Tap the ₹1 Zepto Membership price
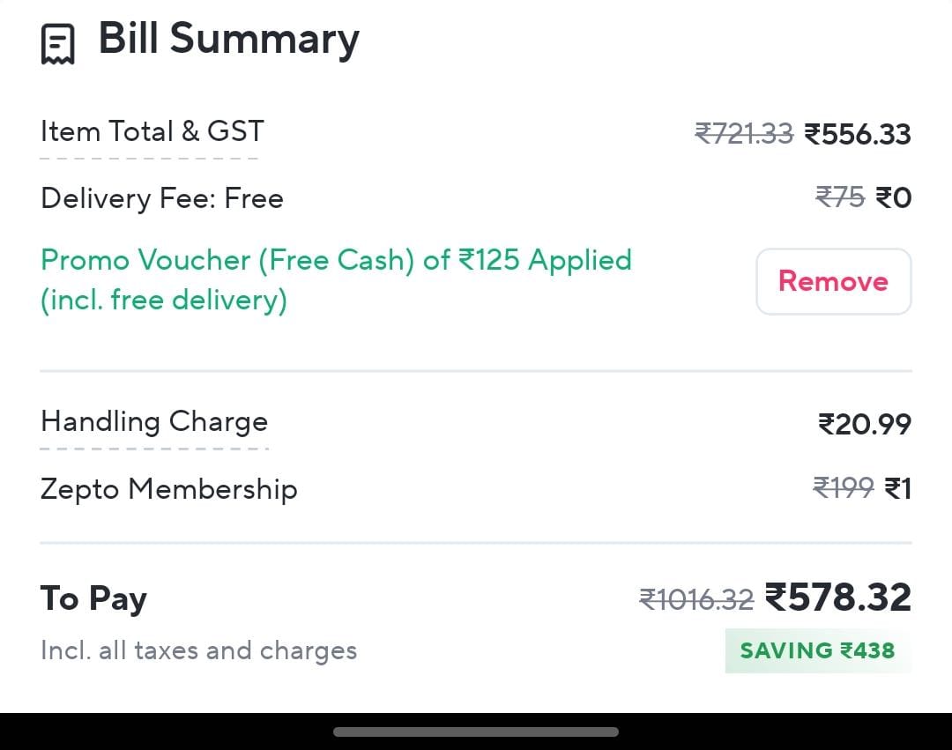This screenshot has width=952, height=750. (897, 488)
